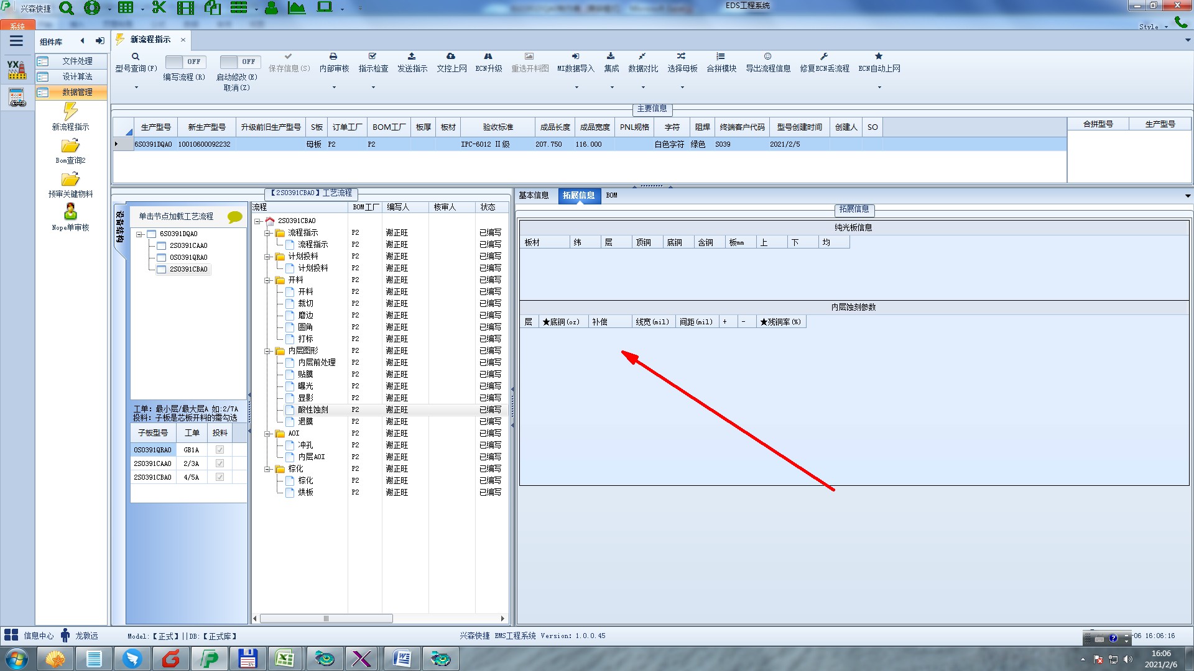The image size is (1194, 671).
Task: Switch to the 基本信息 tab
Action: [x=534, y=195]
